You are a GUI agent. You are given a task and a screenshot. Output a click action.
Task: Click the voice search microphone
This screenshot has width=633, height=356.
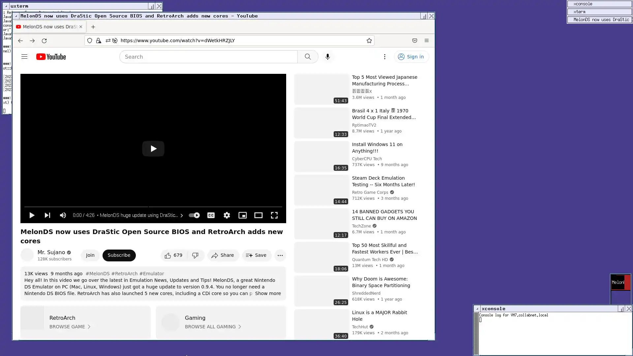click(x=327, y=57)
